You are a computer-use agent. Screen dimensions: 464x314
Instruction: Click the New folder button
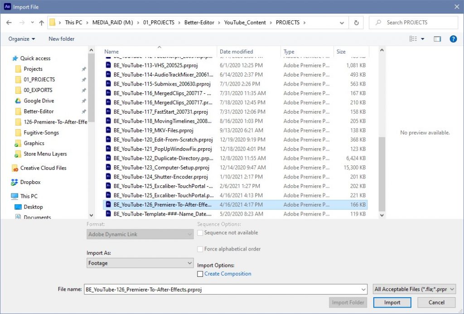[x=62, y=39]
